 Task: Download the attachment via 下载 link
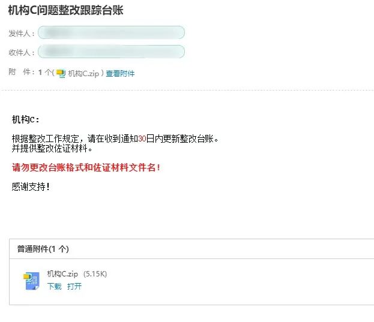click(55, 286)
